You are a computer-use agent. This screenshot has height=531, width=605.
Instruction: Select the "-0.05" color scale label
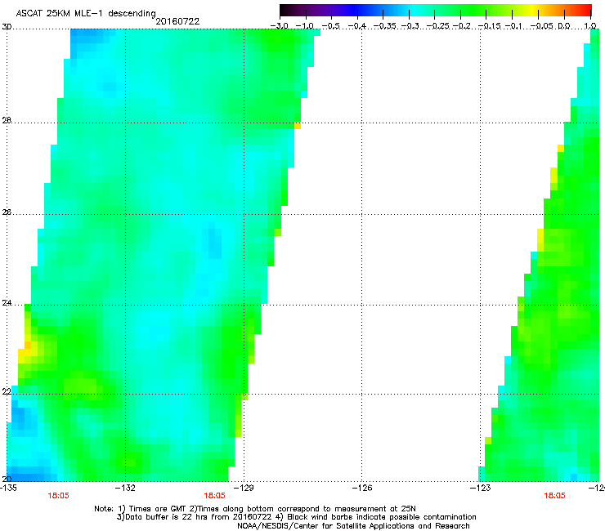pos(542,26)
